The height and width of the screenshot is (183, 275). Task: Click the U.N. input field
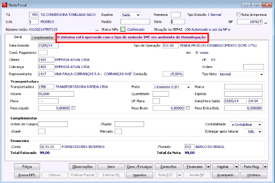(x=34, y=22)
